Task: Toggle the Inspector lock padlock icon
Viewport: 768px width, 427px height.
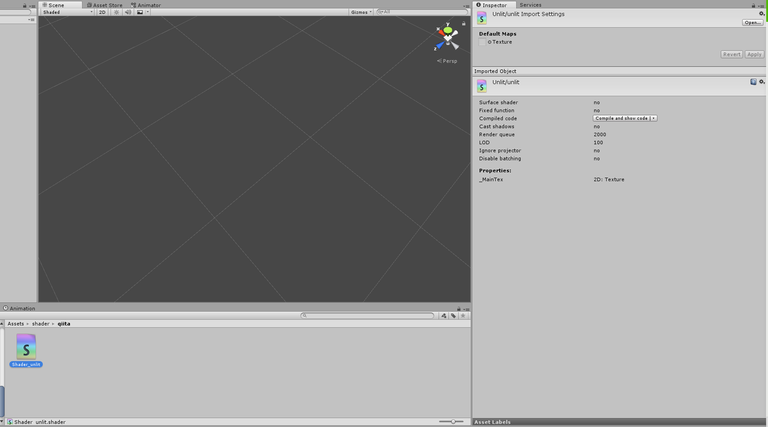Action: 753,5
